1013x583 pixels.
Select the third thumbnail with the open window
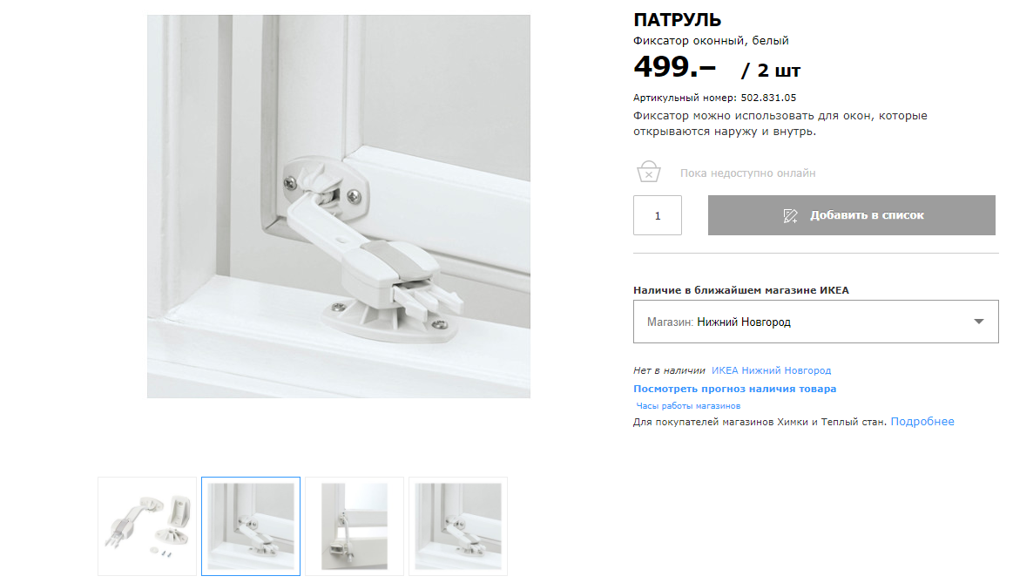(354, 526)
